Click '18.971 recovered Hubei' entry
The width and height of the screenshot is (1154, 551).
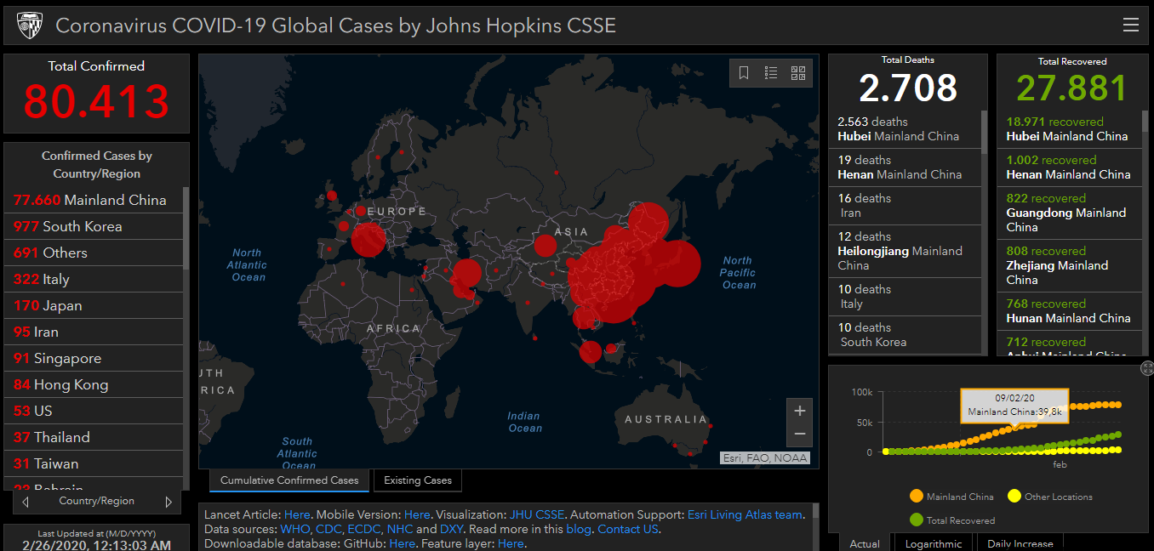click(1069, 129)
